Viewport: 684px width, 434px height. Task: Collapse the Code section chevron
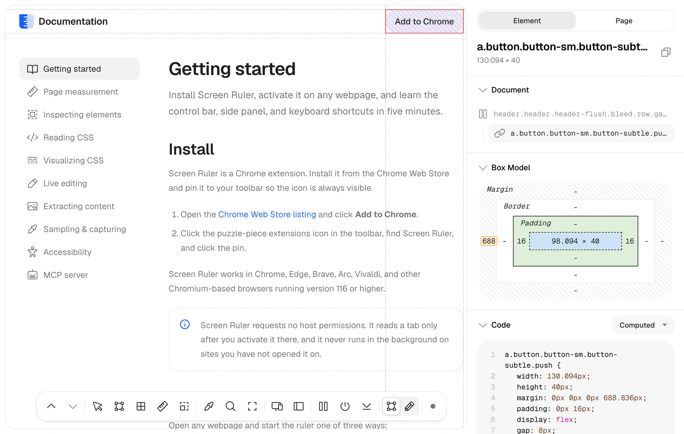(483, 325)
